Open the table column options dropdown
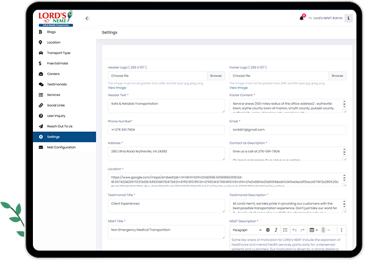Image resolution: width=367 pixels, height=263 pixels. 325,230
